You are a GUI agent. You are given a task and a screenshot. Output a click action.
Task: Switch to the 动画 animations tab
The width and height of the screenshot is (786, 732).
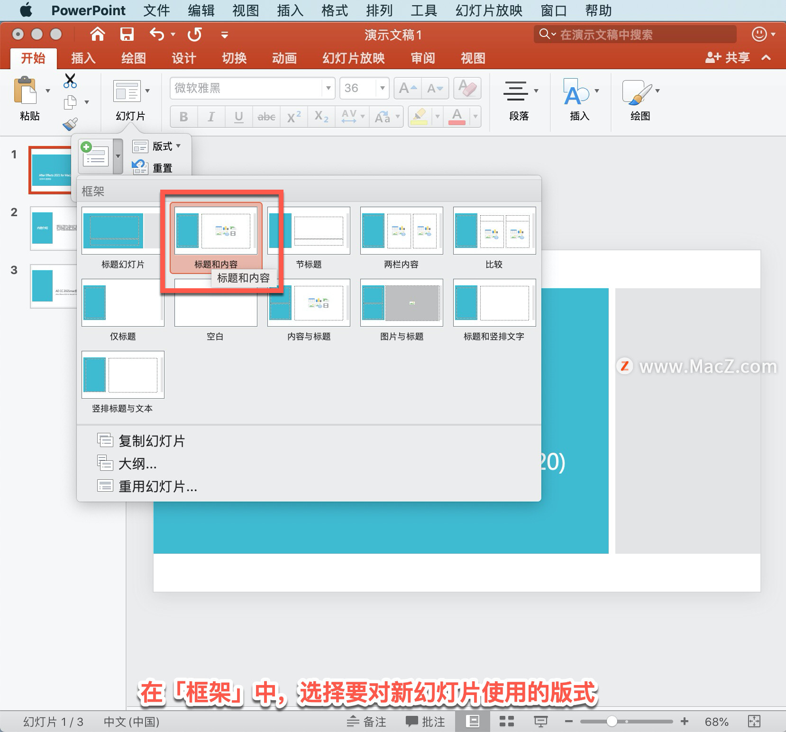click(x=284, y=58)
